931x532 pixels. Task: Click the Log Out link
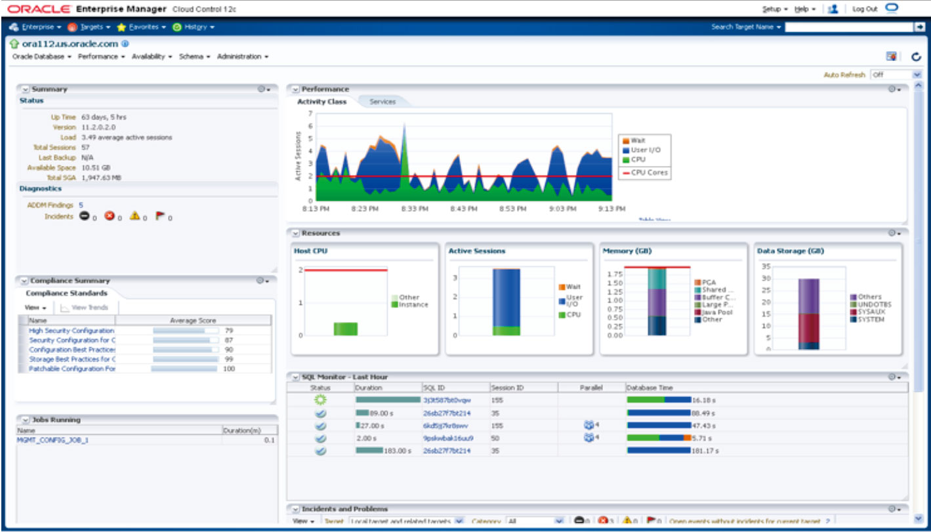[x=865, y=9]
